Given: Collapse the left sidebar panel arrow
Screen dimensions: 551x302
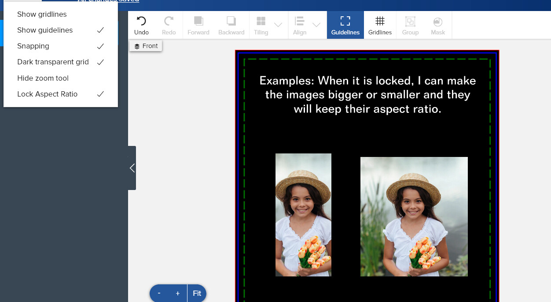Looking at the screenshot, I should pos(132,168).
